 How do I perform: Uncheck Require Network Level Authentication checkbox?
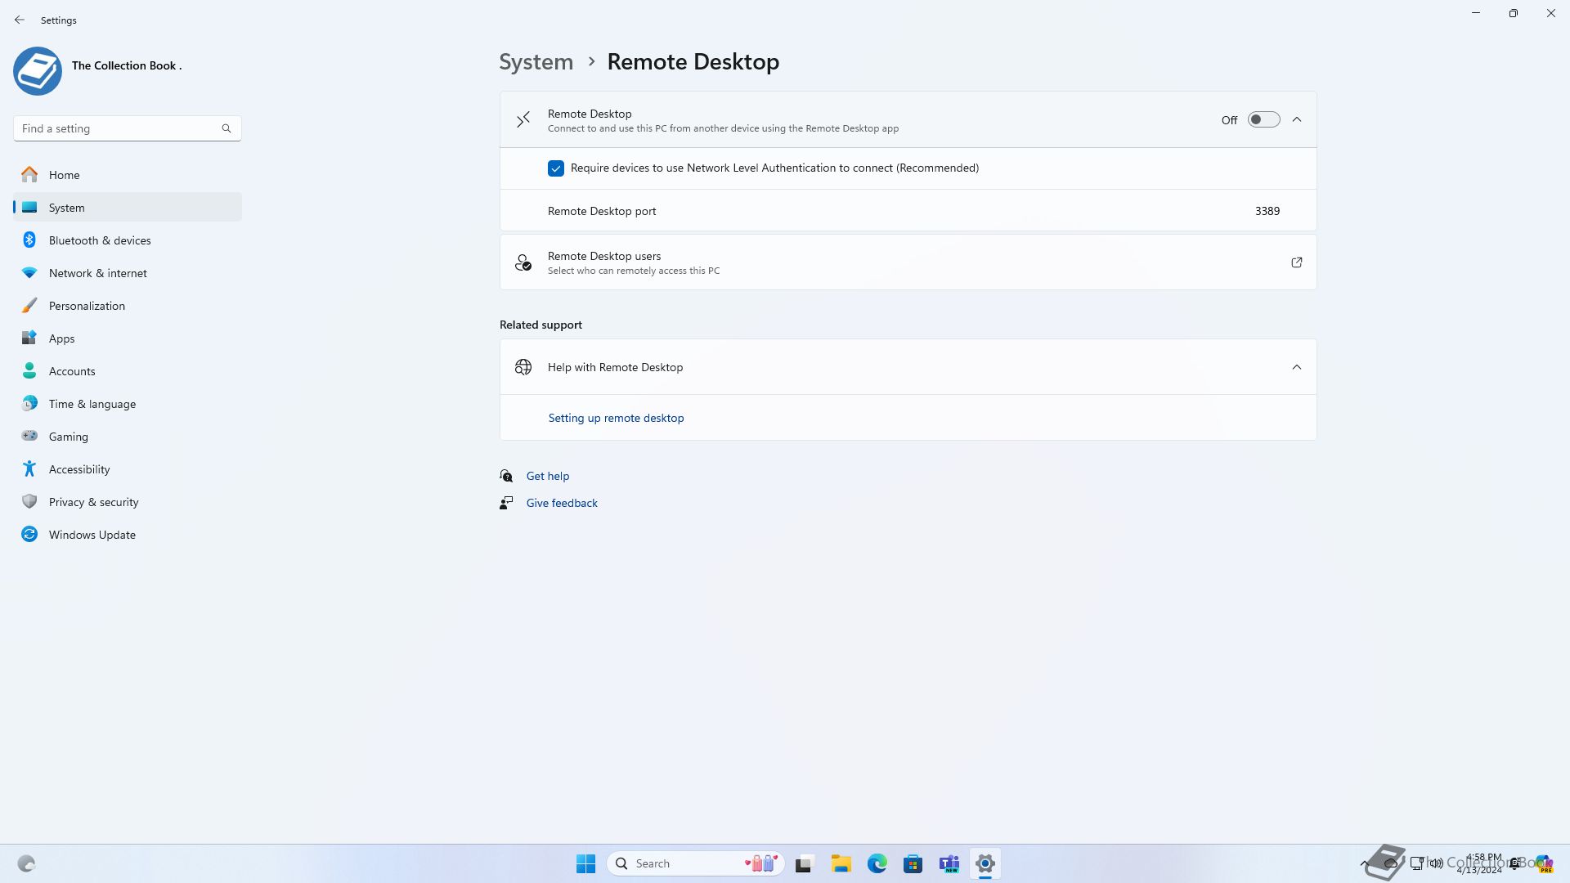point(556,168)
